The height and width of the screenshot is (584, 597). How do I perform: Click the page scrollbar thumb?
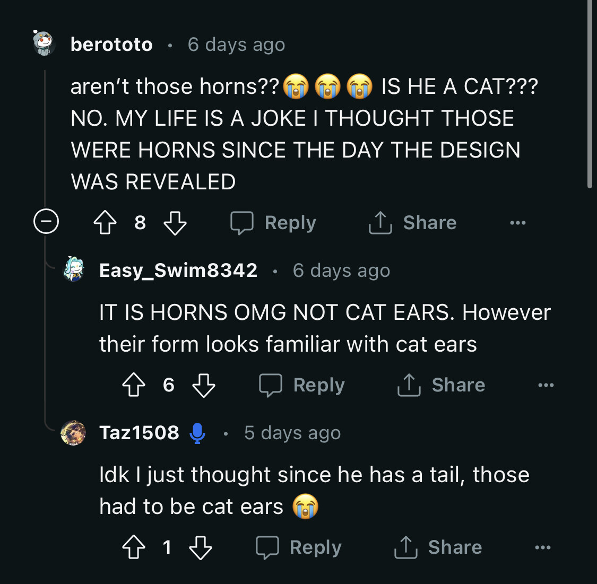[590, 95]
